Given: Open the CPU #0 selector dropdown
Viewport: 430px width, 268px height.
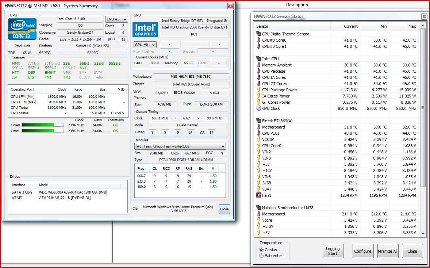Looking at the screenshot, I should tap(116, 19).
